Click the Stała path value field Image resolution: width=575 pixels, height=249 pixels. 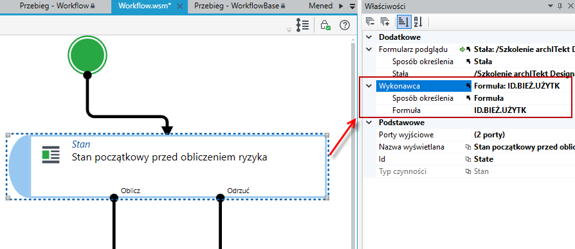point(524,74)
